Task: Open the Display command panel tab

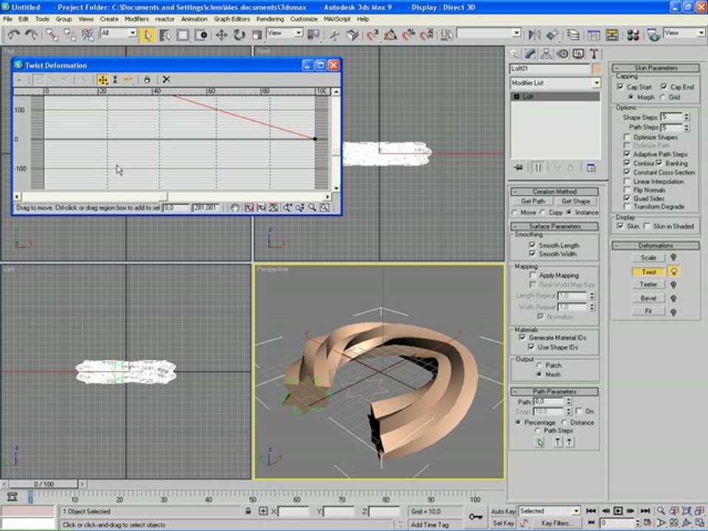Action: point(578,54)
